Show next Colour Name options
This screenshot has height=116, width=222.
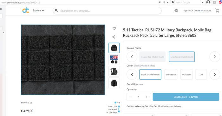click(215, 57)
